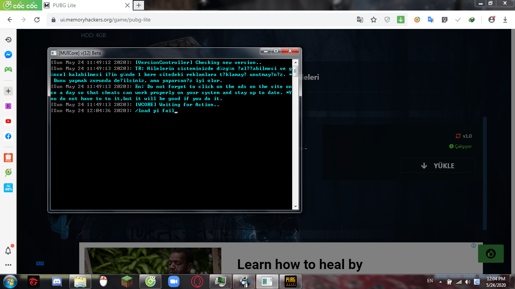The width and height of the screenshot is (515, 289).
Task: Click the Learn how to heal ad headline
Action: tap(300, 265)
